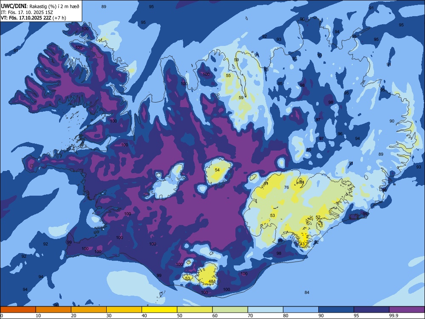Select the 95–99.9 dark navy legend swatch
425x319 pixels.
(x=371, y=310)
